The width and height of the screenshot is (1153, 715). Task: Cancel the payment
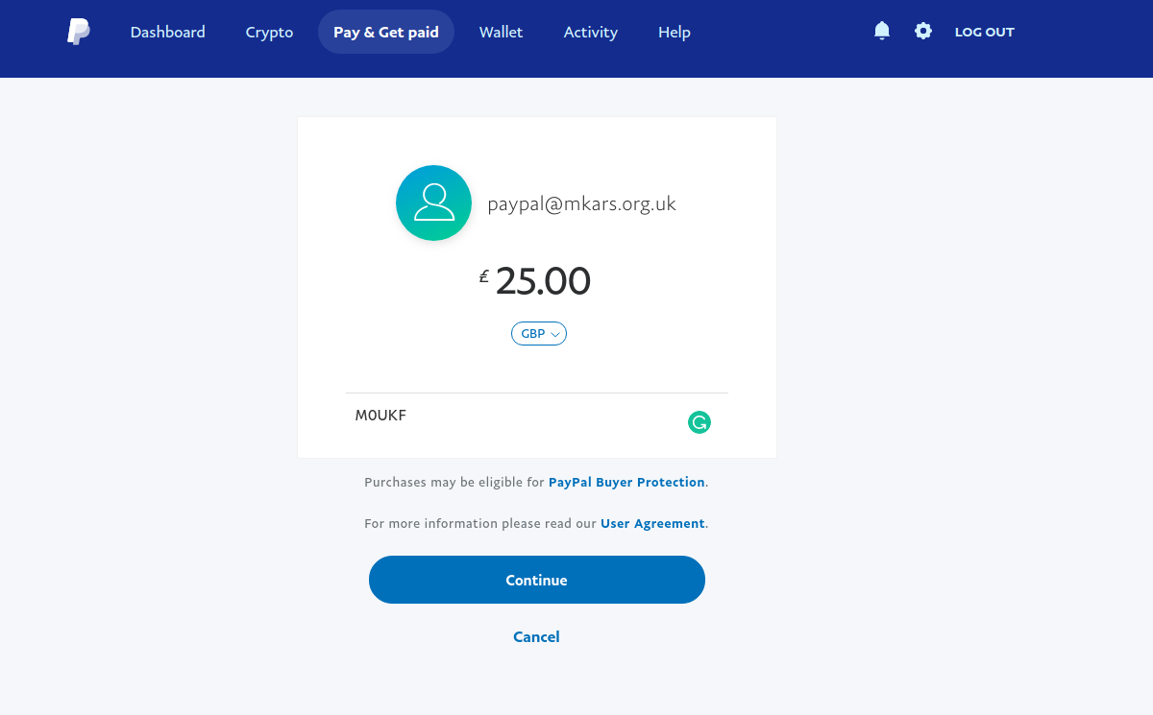tap(536, 636)
